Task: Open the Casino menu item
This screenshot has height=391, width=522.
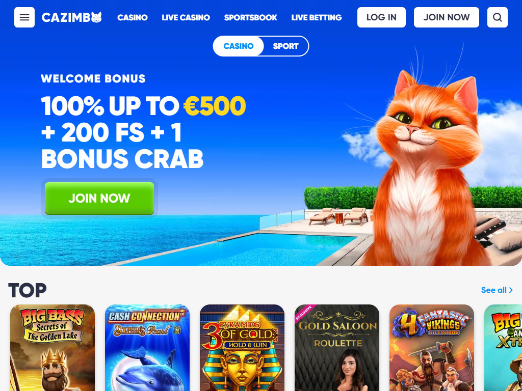Action: [x=133, y=17]
